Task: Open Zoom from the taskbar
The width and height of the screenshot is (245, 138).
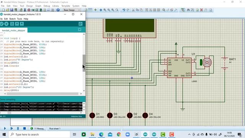Action: point(127,135)
